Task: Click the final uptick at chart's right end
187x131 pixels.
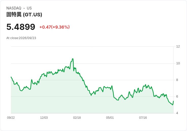Action: click(173, 103)
